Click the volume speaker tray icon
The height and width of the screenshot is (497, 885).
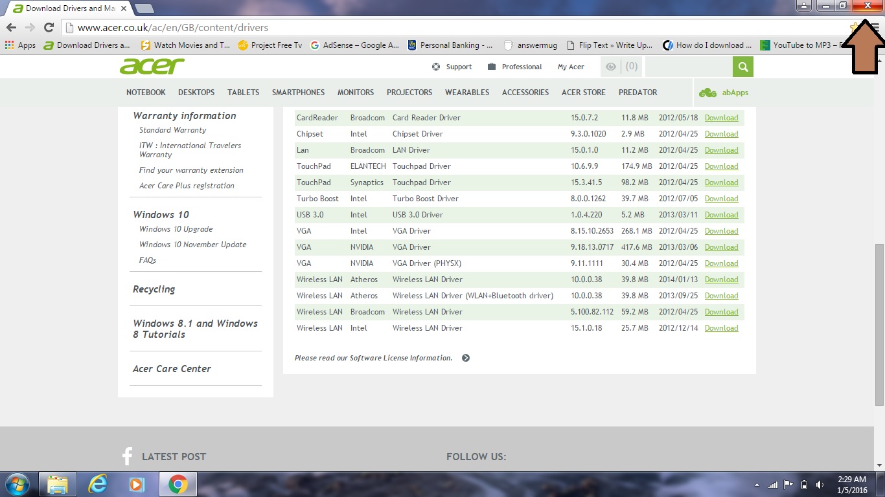[820, 485]
